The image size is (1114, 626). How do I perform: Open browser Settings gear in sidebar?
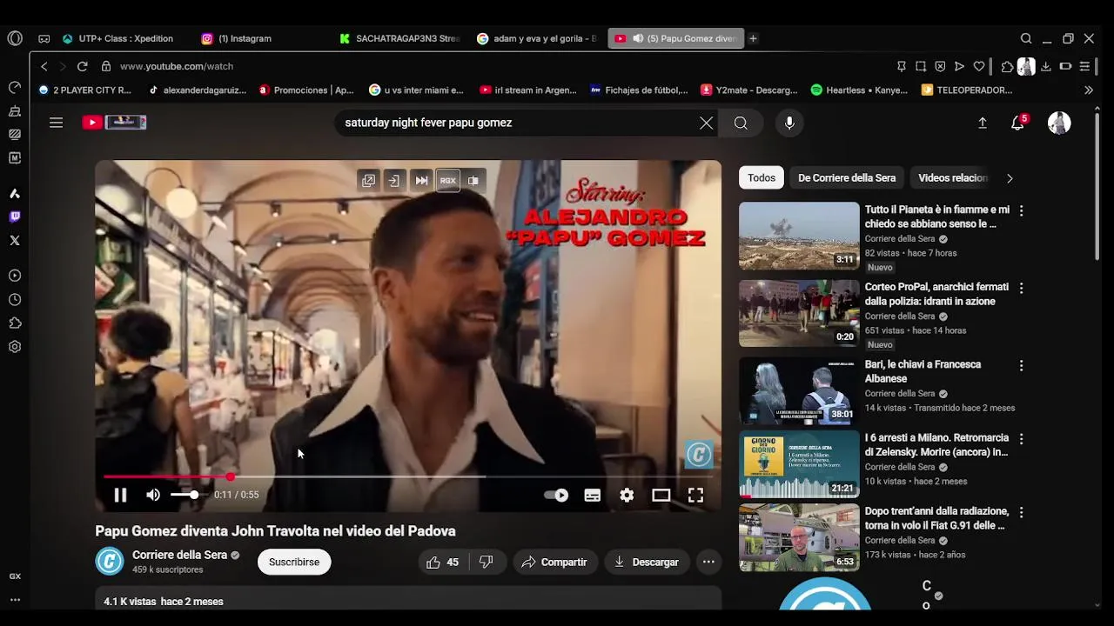(x=15, y=347)
